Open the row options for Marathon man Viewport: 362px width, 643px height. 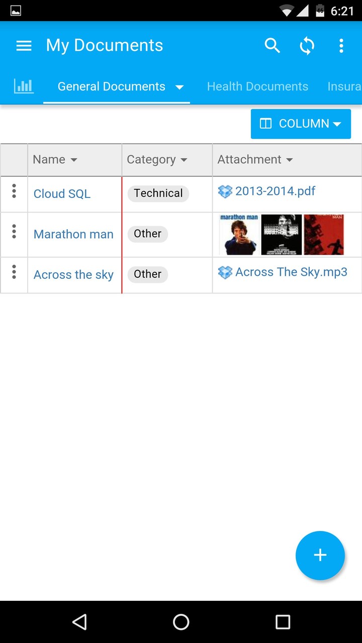(x=14, y=232)
